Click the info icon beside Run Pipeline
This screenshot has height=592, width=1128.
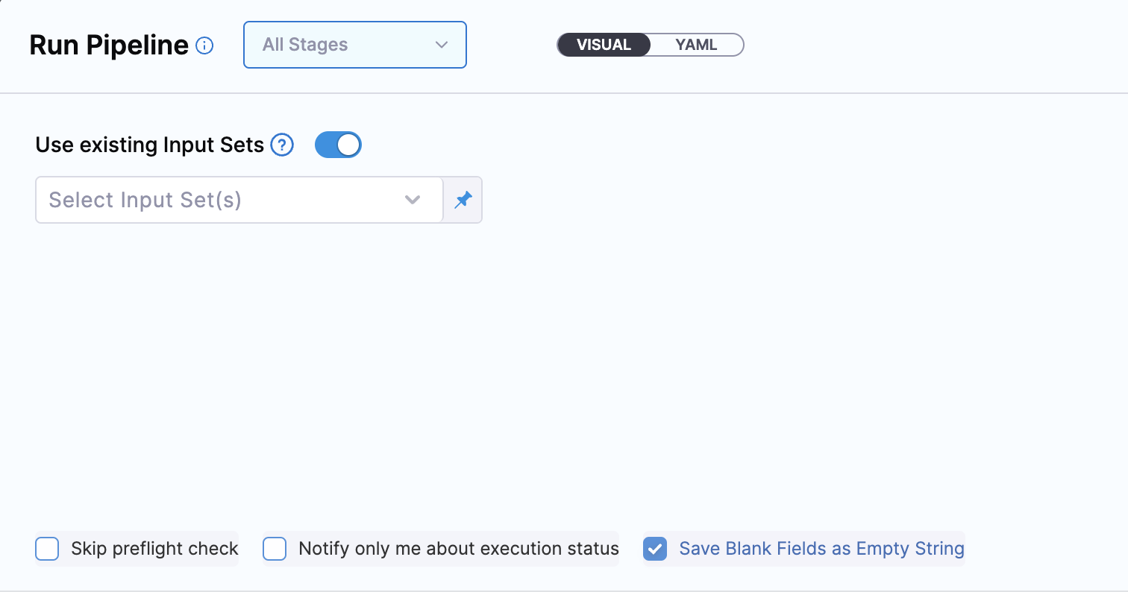click(204, 46)
